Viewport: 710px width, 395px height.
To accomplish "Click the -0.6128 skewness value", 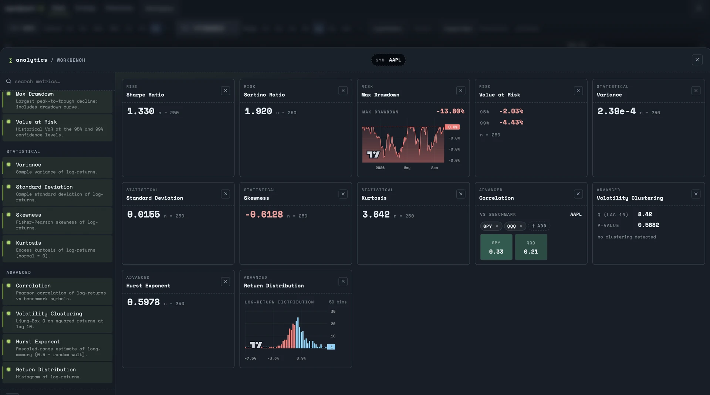I will 264,215.
